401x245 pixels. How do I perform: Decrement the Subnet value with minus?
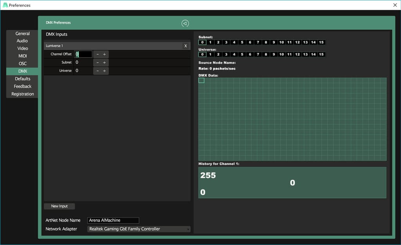tap(98, 63)
